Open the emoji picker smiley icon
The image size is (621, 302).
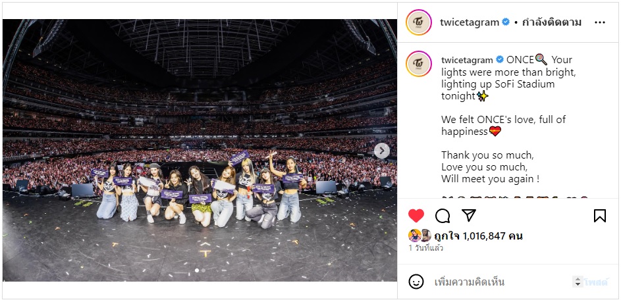(x=416, y=282)
